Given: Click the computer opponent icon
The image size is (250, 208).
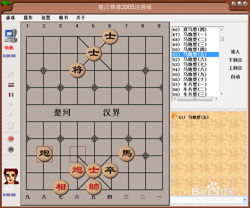Looking at the screenshot, I should [x=11, y=36].
